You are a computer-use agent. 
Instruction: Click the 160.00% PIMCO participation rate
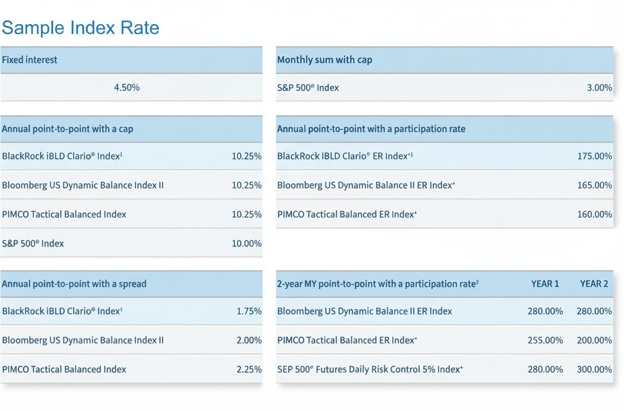pyautogui.click(x=594, y=214)
